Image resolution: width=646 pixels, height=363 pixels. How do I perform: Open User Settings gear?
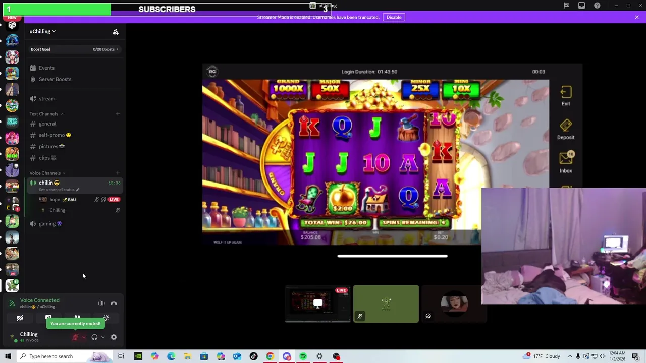click(114, 337)
